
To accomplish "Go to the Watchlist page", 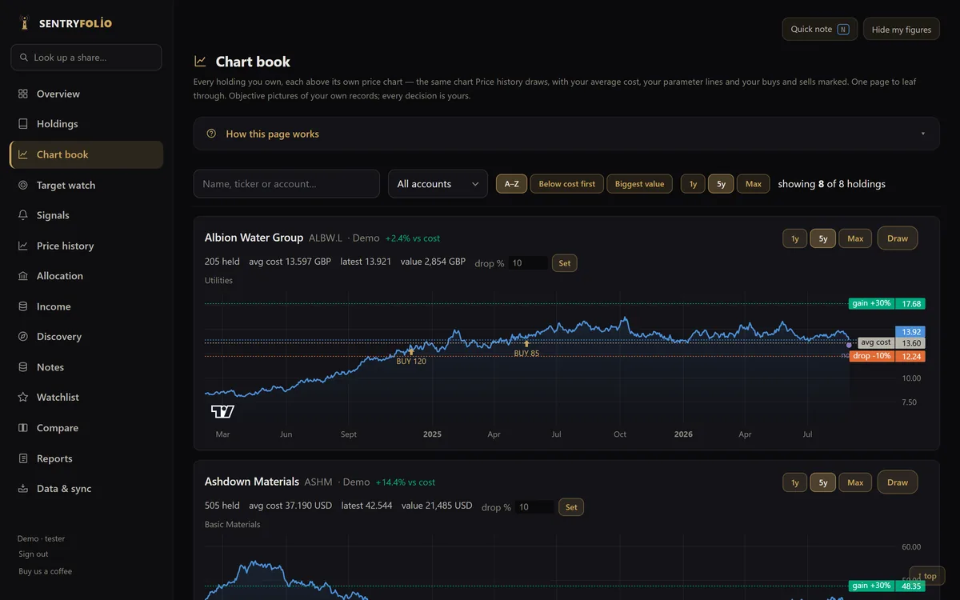I will [x=86, y=398].
